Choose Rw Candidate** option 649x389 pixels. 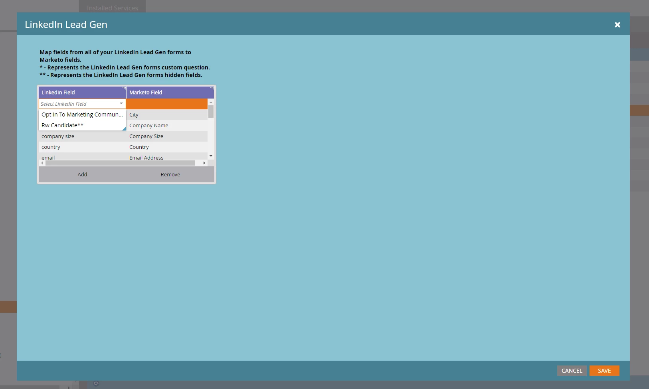[x=82, y=125]
